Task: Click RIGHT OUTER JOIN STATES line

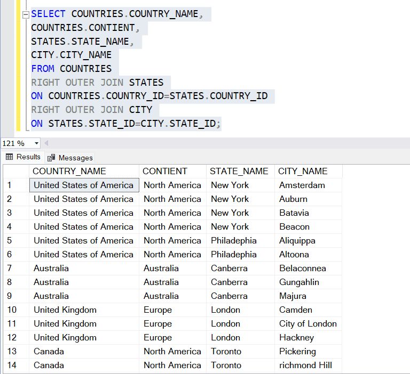Action: point(97,83)
